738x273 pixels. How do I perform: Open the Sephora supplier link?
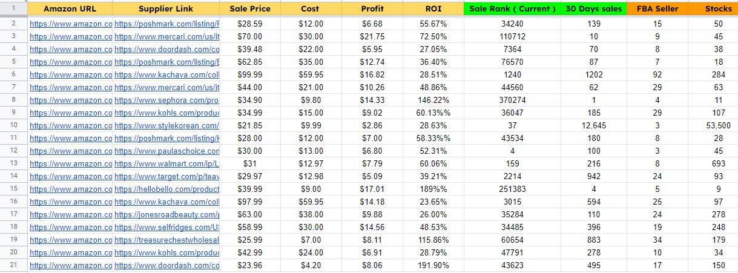(166, 100)
